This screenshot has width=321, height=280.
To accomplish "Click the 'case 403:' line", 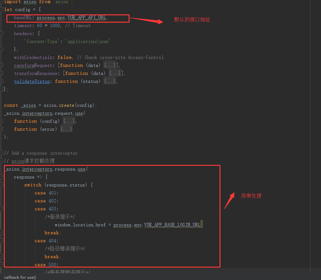I will [47, 209].
